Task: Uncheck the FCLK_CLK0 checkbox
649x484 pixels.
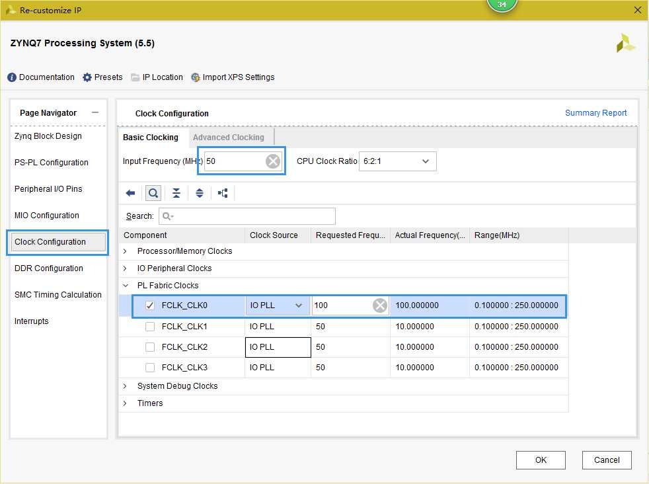Action: tap(150, 305)
